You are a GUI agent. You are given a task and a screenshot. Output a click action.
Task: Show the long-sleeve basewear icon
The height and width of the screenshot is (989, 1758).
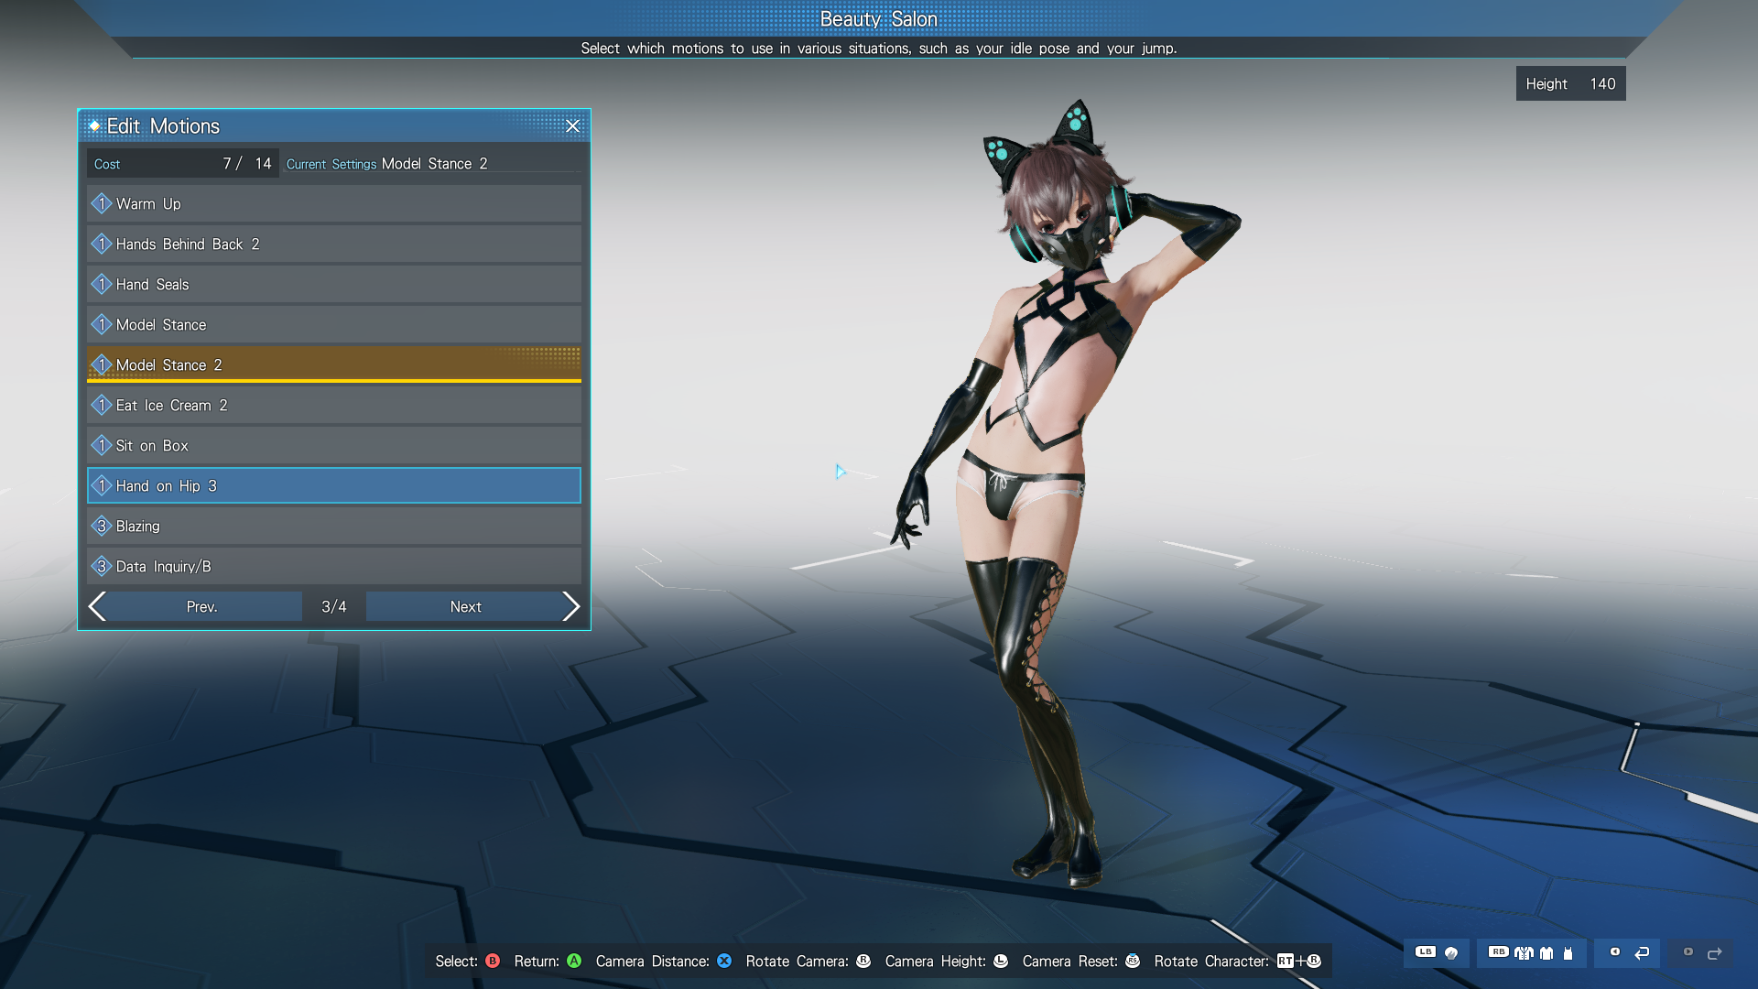coord(1546,953)
